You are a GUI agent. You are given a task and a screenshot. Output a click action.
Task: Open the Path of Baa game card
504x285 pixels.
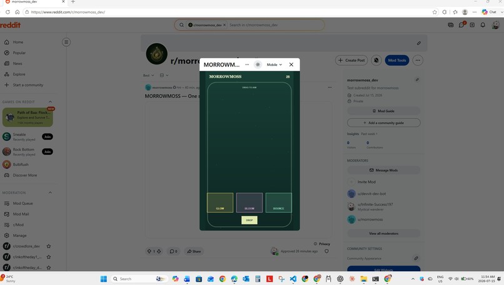[x=28, y=117]
